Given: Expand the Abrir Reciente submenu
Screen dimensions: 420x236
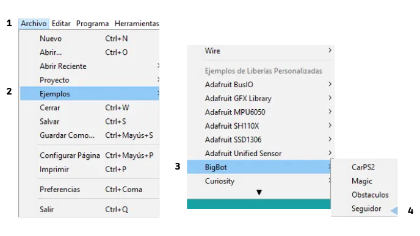Looking at the screenshot, I should (x=90, y=66).
